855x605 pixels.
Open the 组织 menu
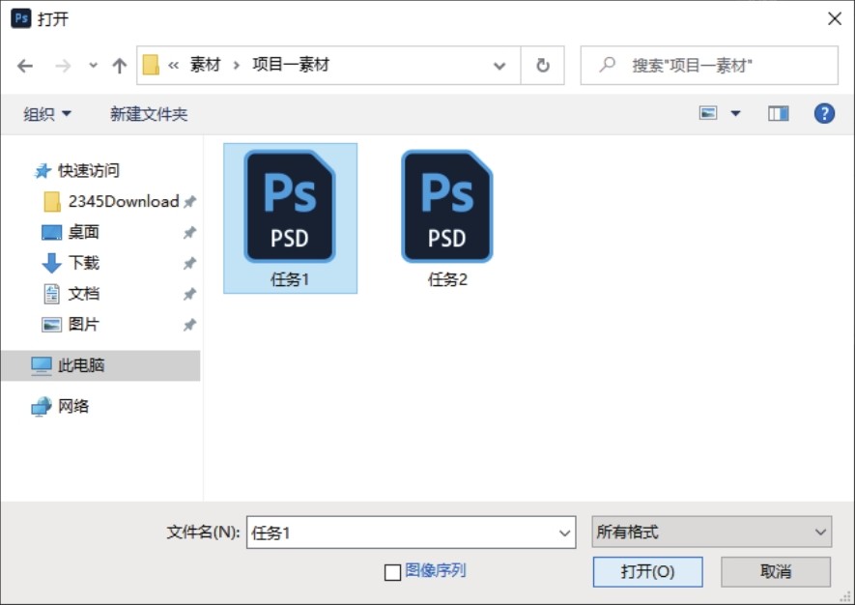pos(47,114)
